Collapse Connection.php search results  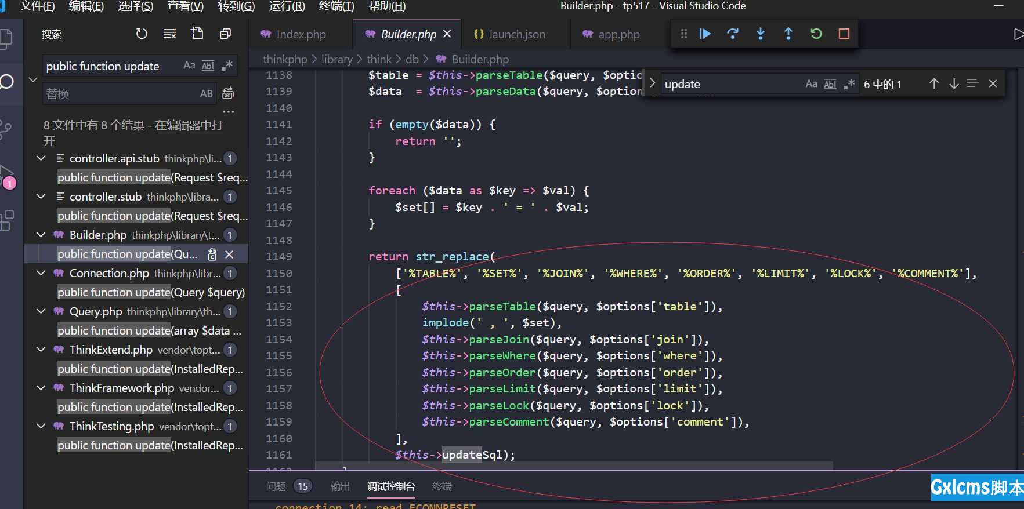tap(41, 273)
